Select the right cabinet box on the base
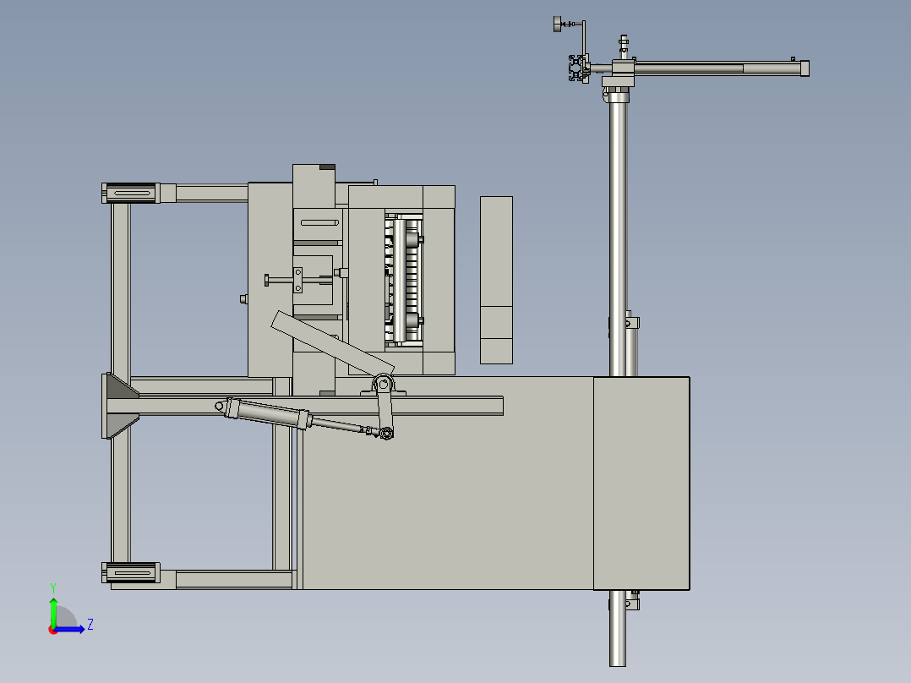The height and width of the screenshot is (683, 911). pos(641,483)
